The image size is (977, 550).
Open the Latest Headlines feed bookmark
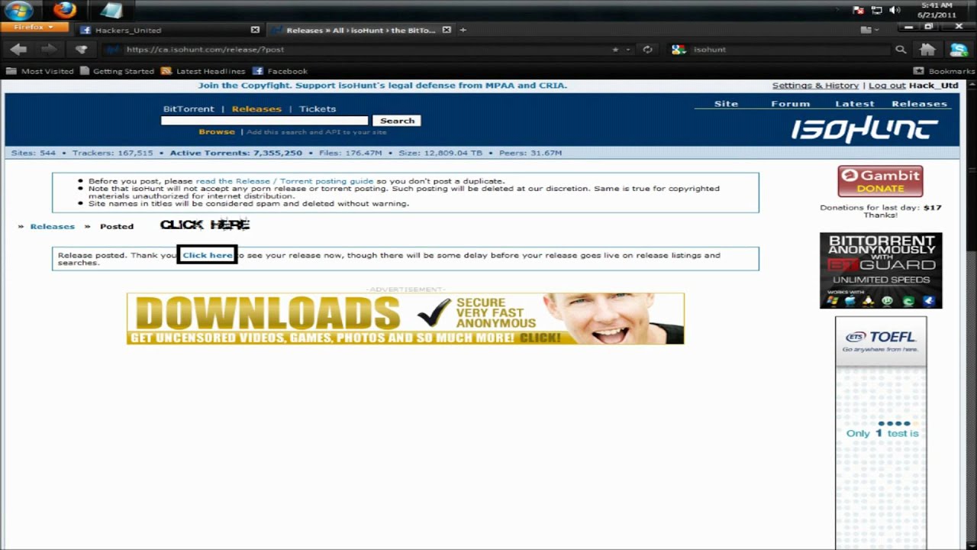[x=203, y=71]
